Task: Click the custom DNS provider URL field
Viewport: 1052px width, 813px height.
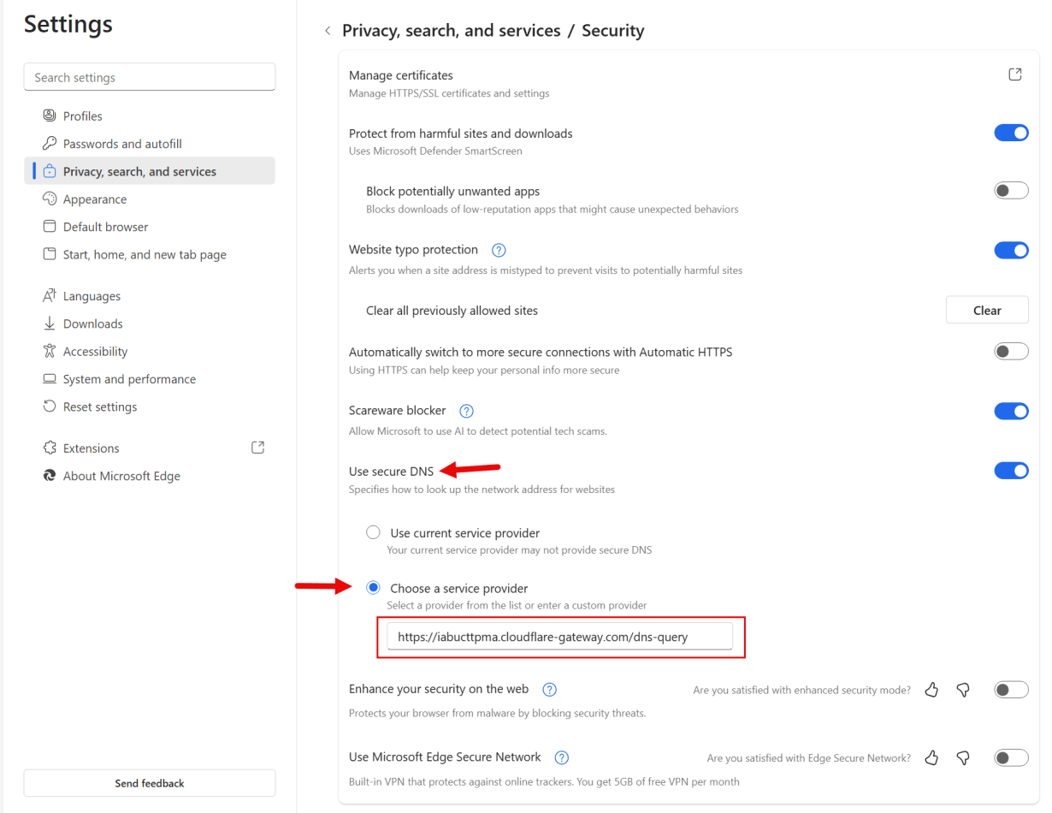Action: click(559, 637)
